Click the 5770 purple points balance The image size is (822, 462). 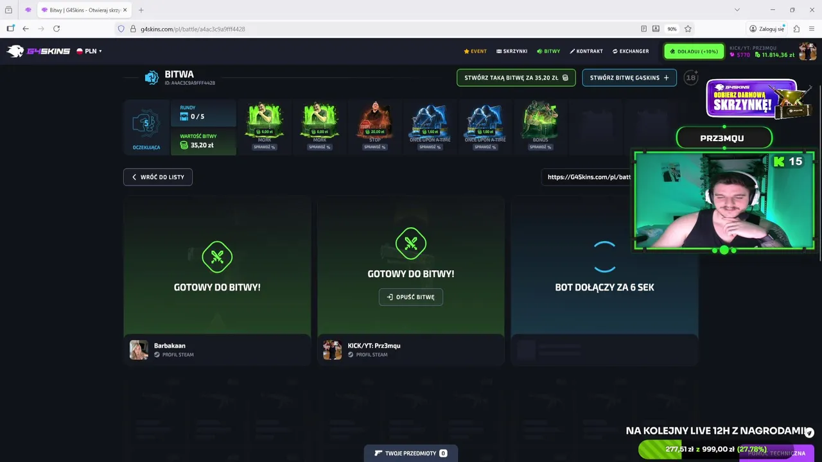[x=740, y=55]
